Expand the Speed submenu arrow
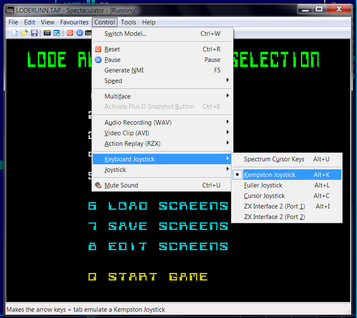357x318 pixels. (228, 80)
